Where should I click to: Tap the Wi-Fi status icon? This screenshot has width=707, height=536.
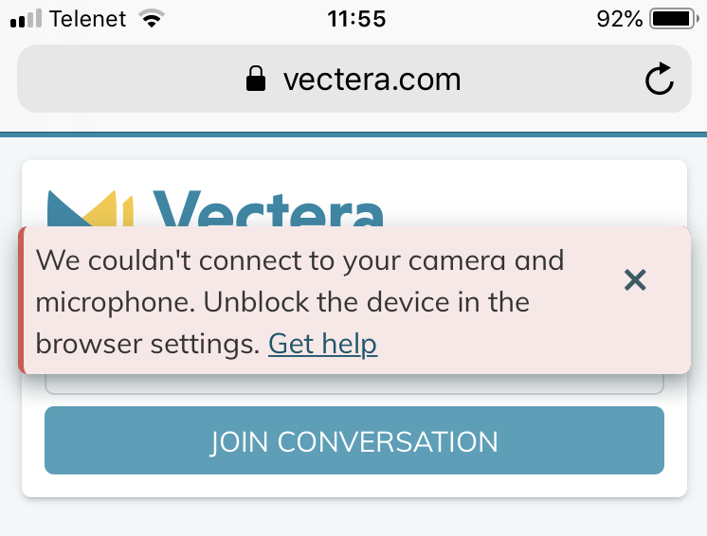pyautogui.click(x=152, y=19)
